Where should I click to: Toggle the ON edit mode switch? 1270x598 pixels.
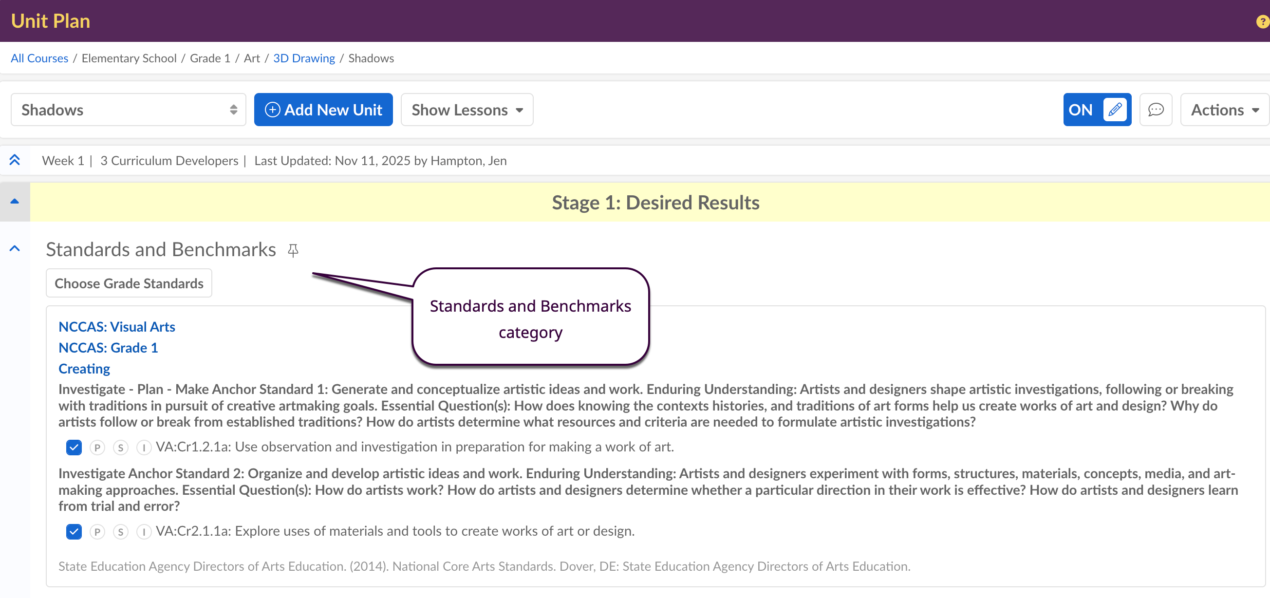[1081, 110]
